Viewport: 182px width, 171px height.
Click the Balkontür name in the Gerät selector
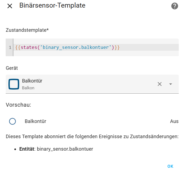pyautogui.click(x=32, y=81)
